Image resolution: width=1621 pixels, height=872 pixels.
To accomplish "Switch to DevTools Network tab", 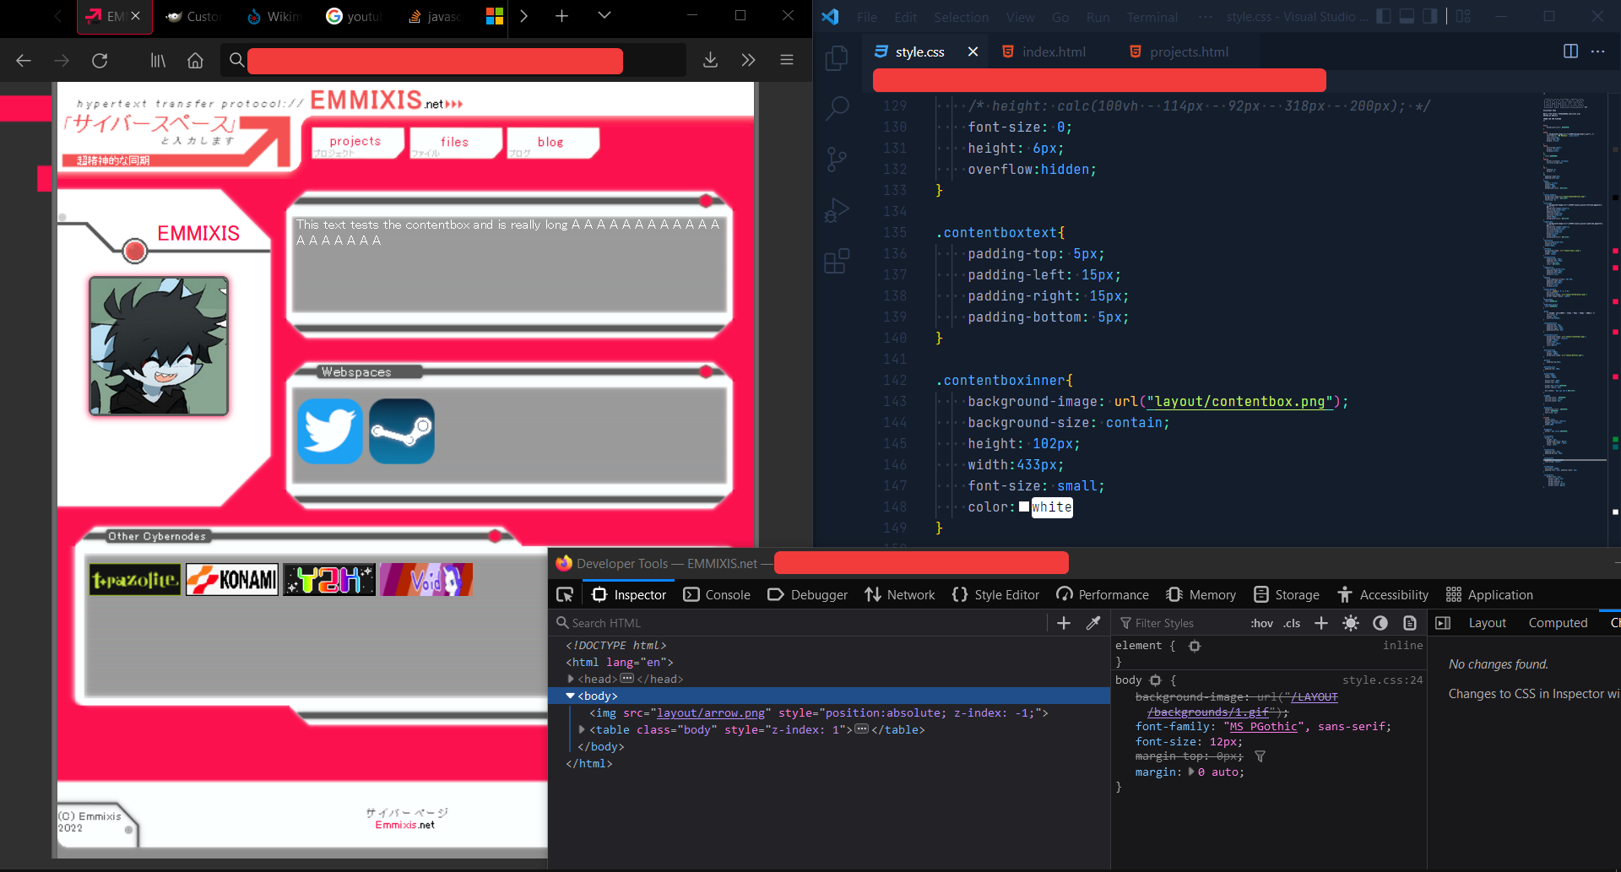I will pyautogui.click(x=900, y=595).
